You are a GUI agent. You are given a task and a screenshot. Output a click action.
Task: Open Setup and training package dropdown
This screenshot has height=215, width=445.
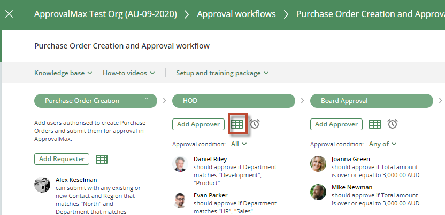(x=222, y=73)
